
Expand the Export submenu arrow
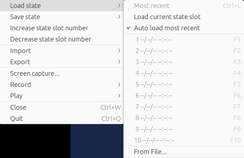(119, 62)
